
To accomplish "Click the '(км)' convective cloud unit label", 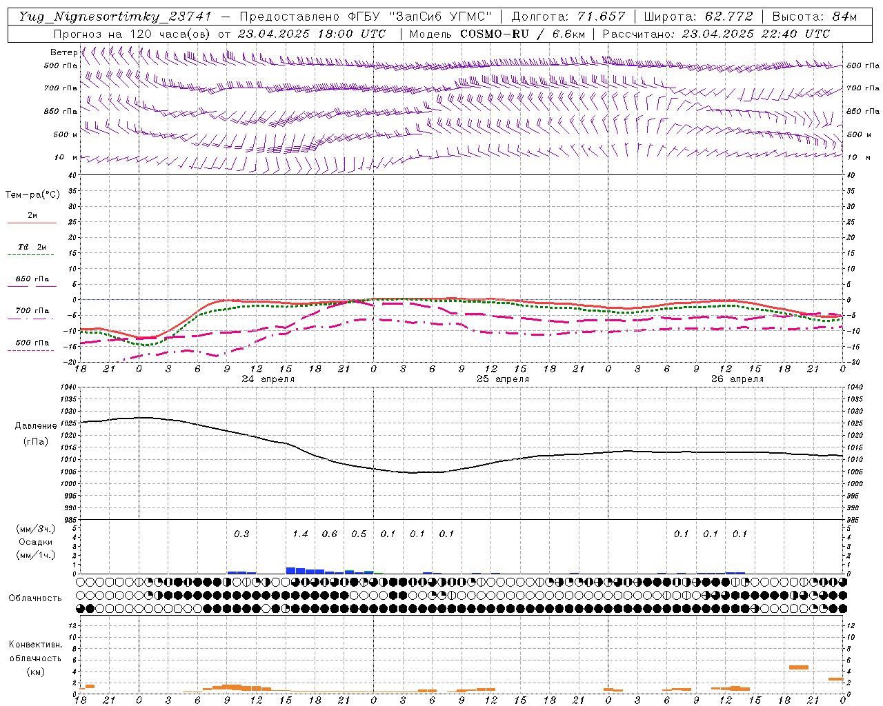I will tap(35, 672).
